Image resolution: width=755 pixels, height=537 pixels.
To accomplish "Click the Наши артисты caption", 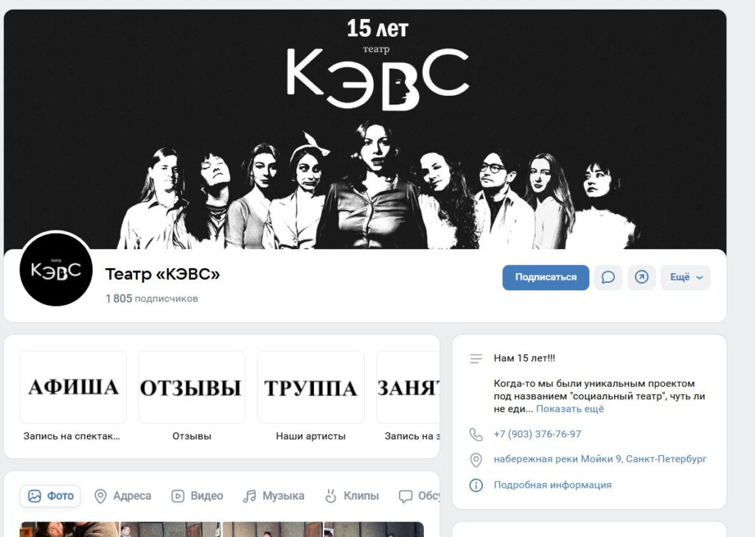I will tap(310, 436).
